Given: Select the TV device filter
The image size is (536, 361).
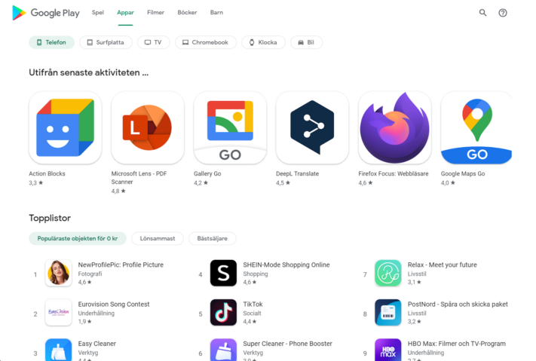Looking at the screenshot, I should click(154, 42).
